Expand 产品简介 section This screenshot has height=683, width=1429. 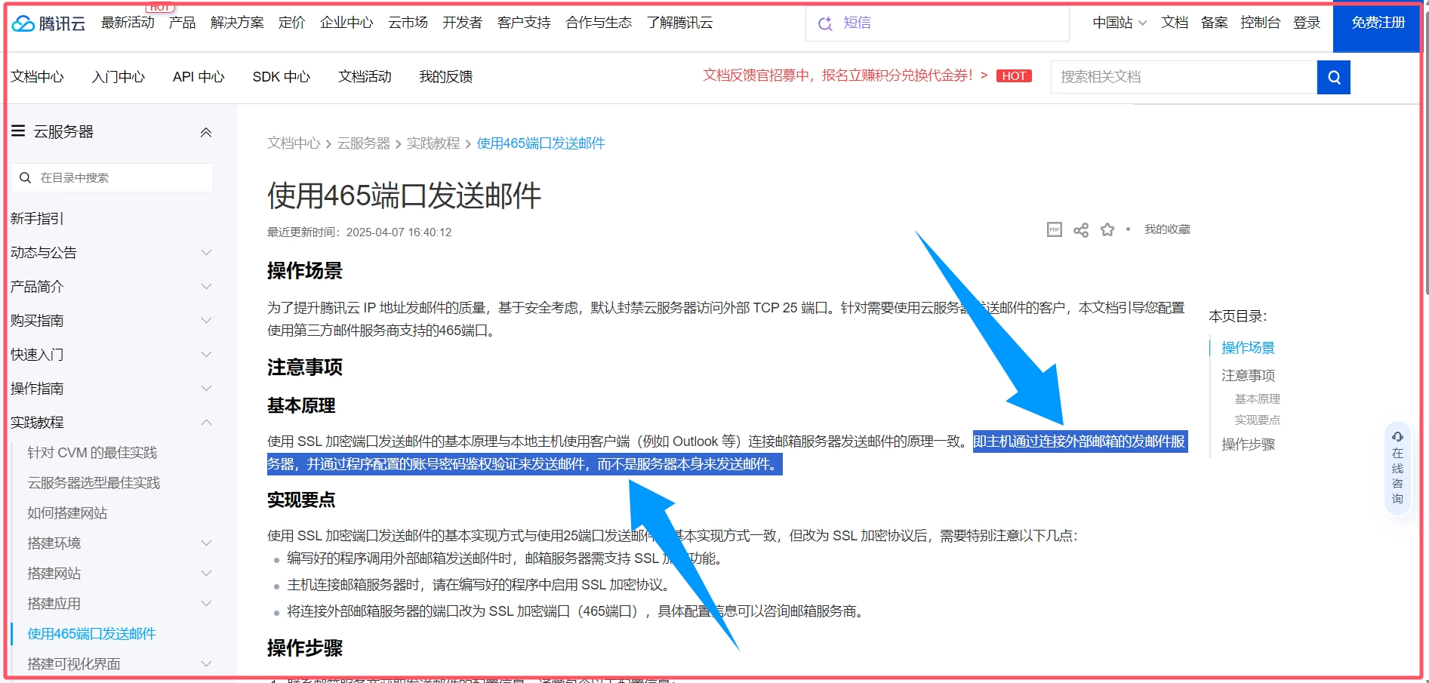coord(206,286)
